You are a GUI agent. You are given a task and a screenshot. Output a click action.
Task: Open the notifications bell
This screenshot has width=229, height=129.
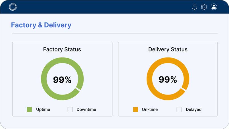[x=195, y=7]
